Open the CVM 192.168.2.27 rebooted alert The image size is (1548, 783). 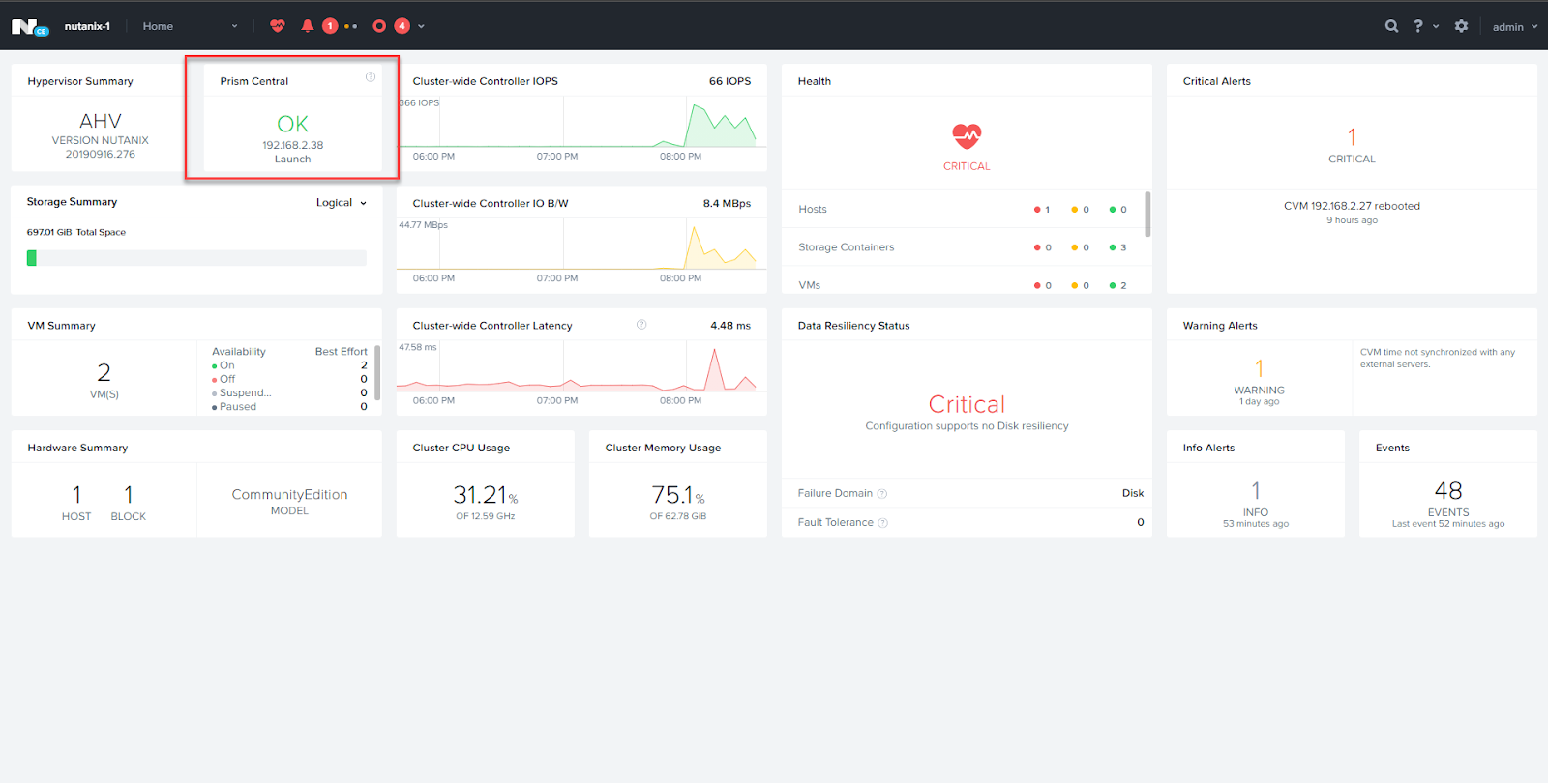click(1352, 206)
